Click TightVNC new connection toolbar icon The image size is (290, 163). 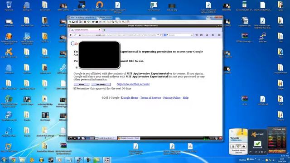coord(70,22)
